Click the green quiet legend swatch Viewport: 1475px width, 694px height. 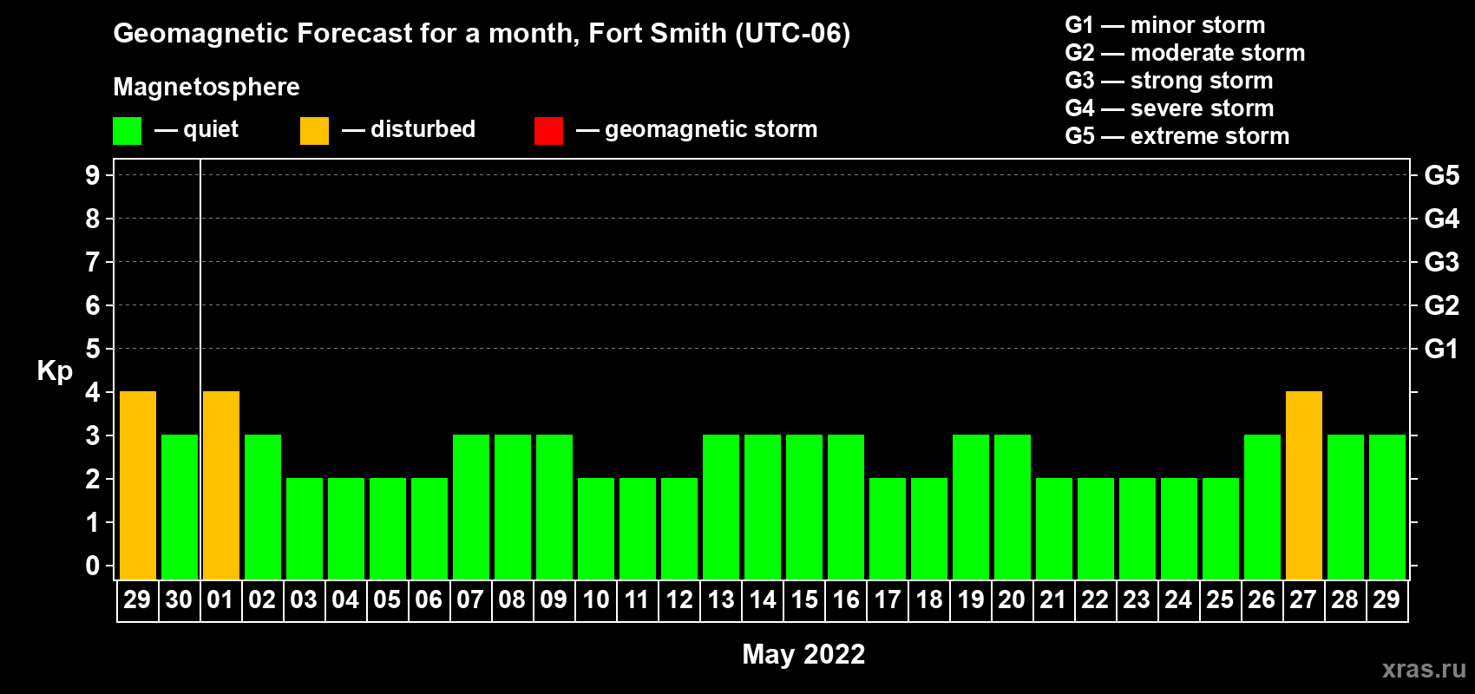click(127, 131)
